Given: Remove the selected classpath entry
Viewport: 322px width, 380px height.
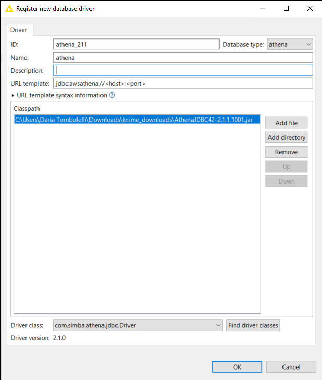Looking at the screenshot, I should pos(286,152).
